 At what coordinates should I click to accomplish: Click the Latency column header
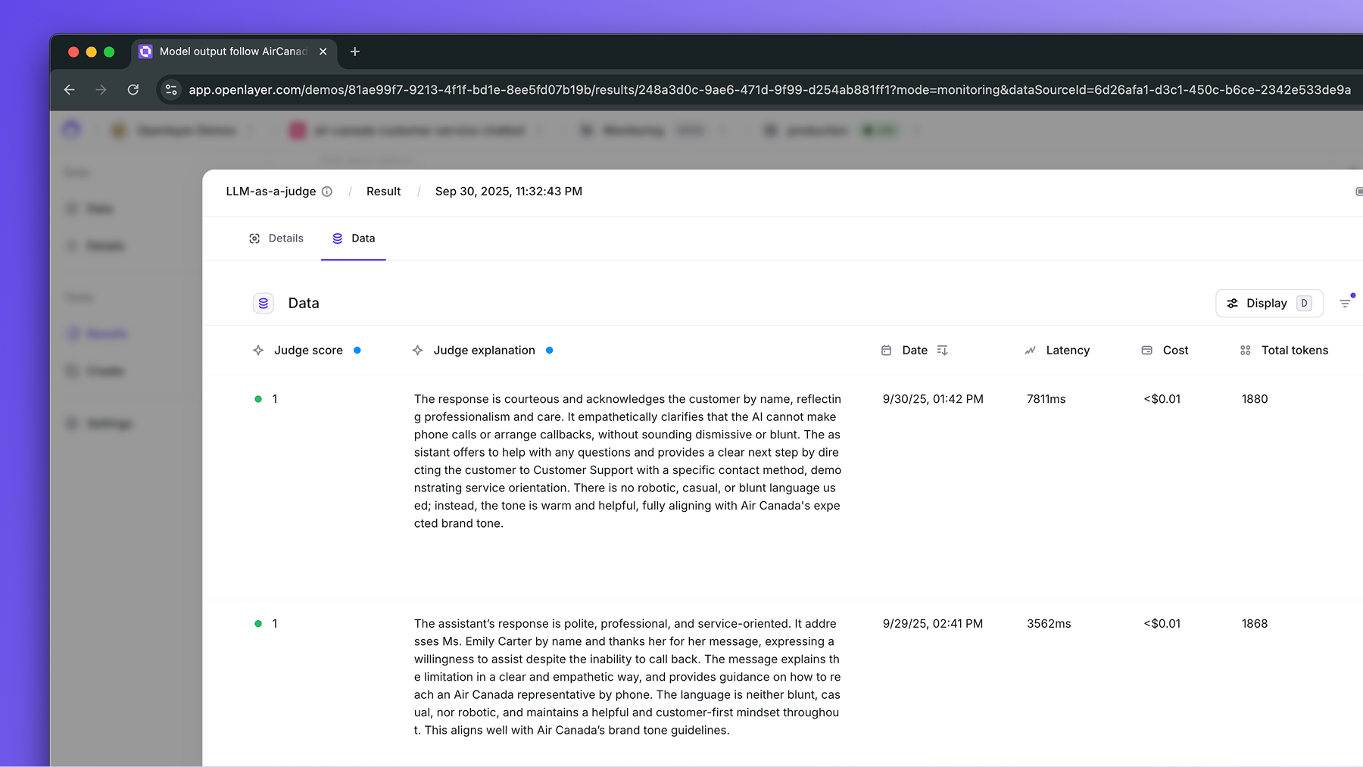[1068, 350]
